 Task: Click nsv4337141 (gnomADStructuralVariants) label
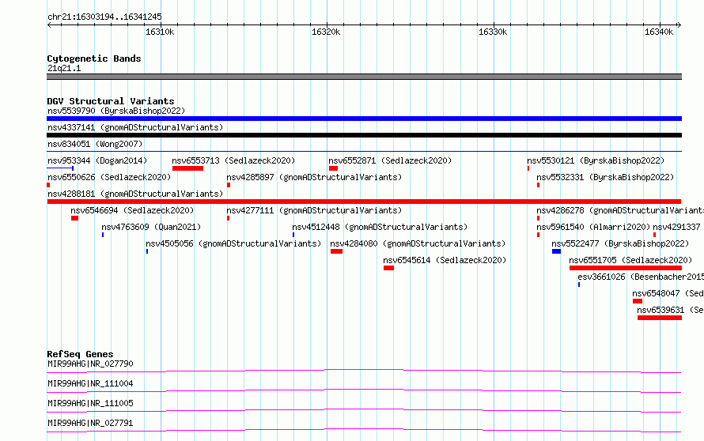click(135, 127)
